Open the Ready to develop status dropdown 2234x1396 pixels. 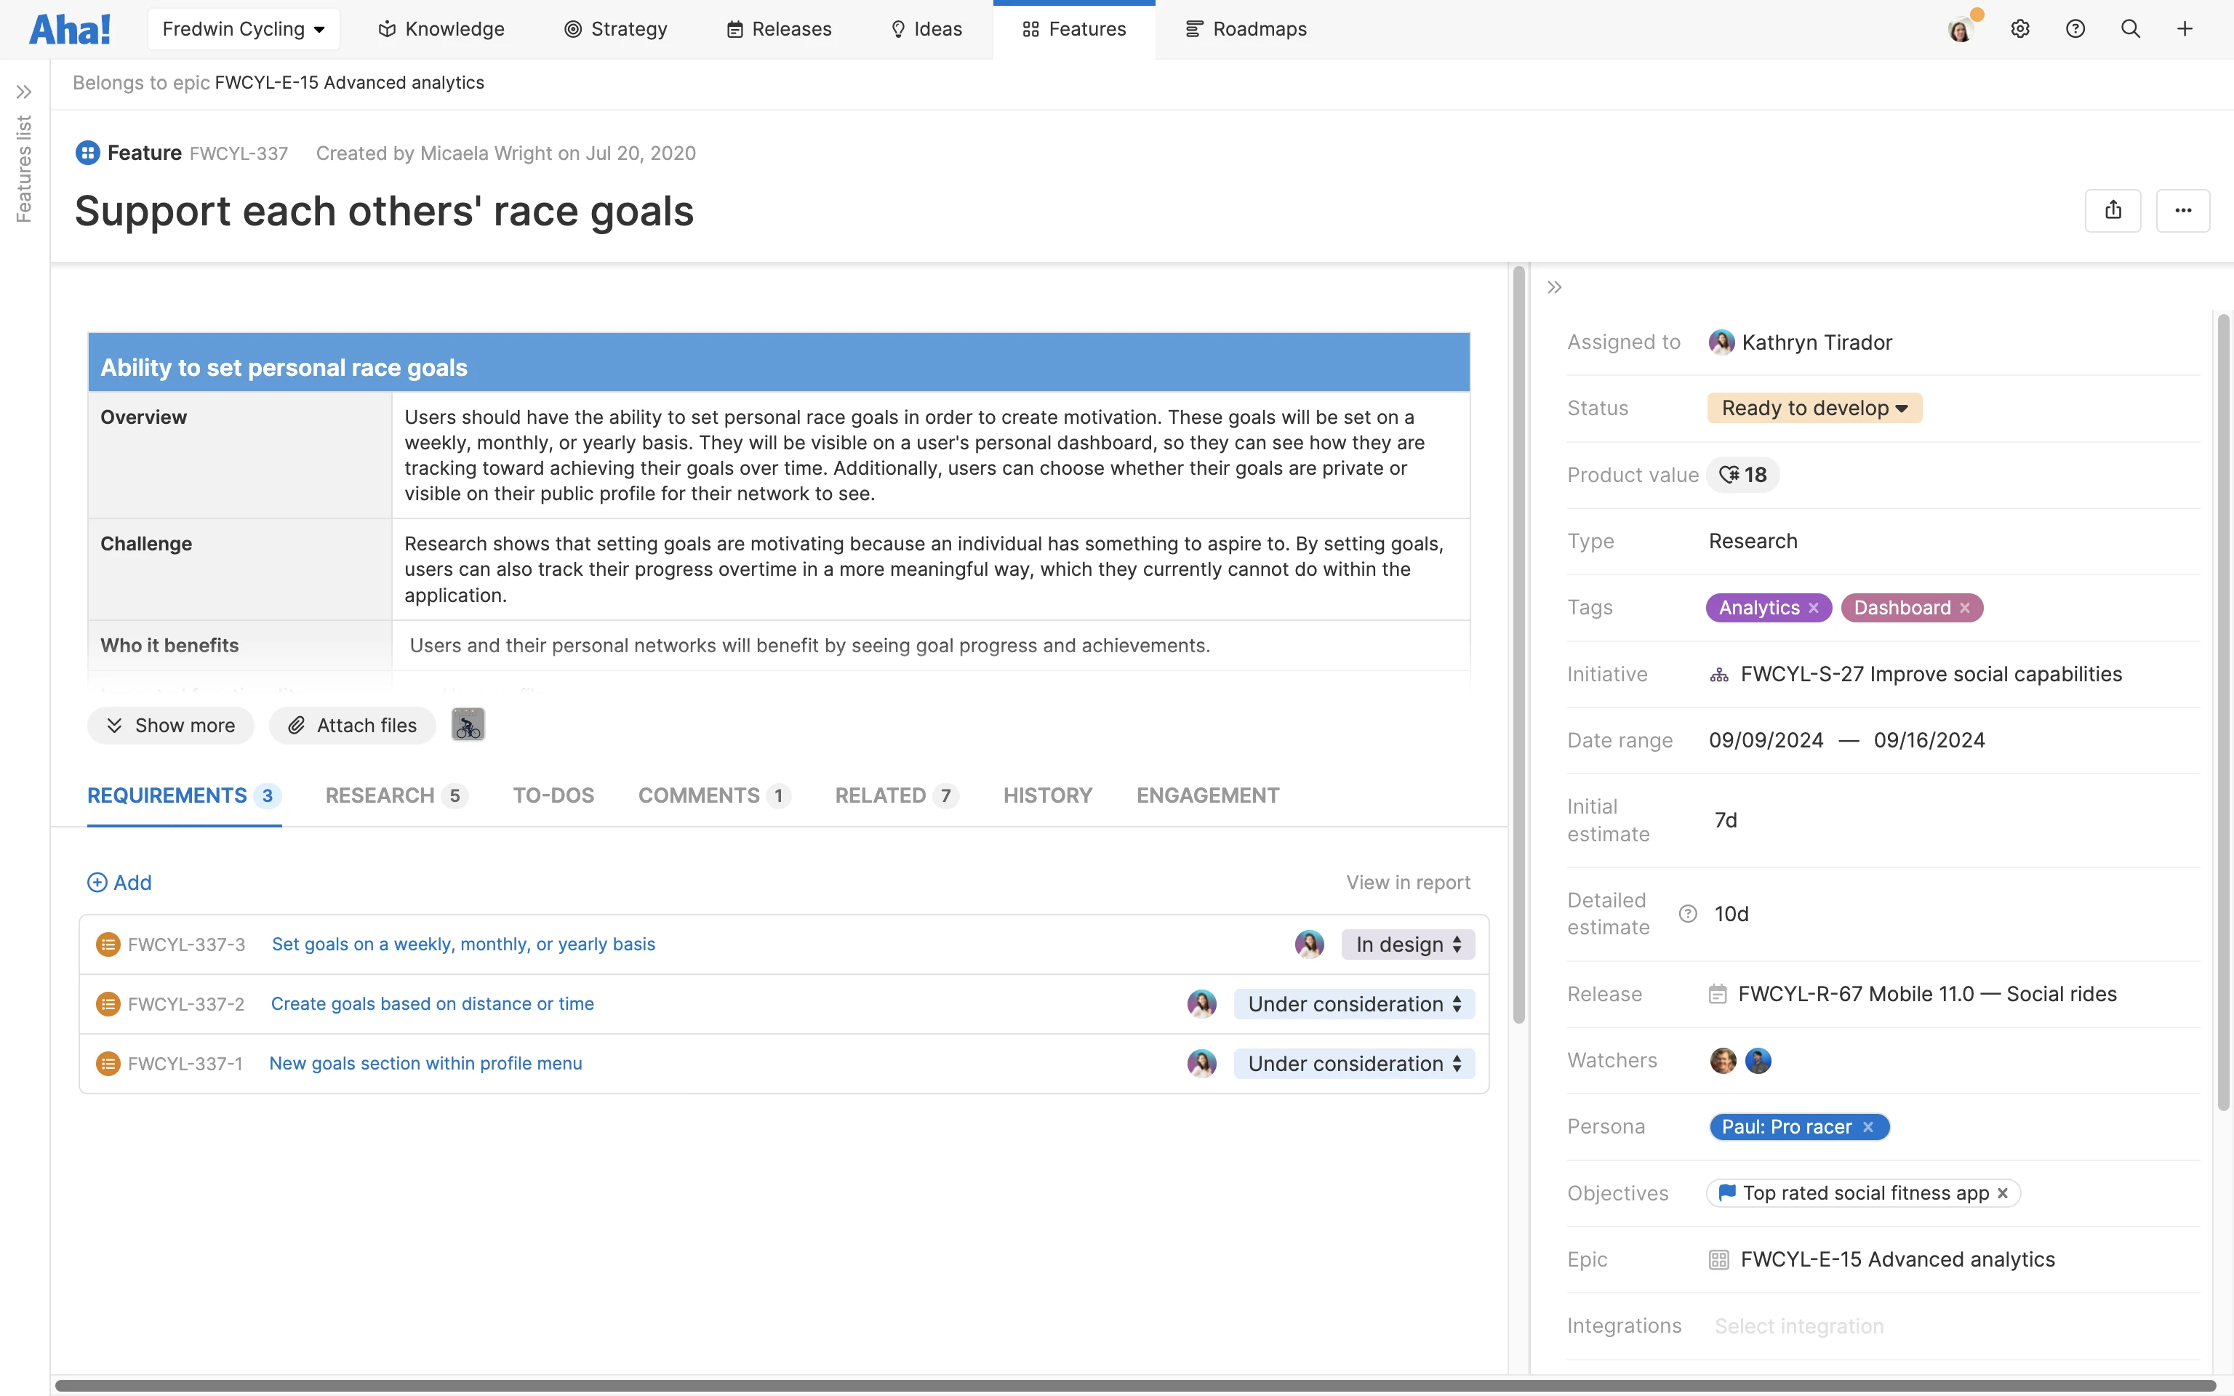click(x=1814, y=408)
